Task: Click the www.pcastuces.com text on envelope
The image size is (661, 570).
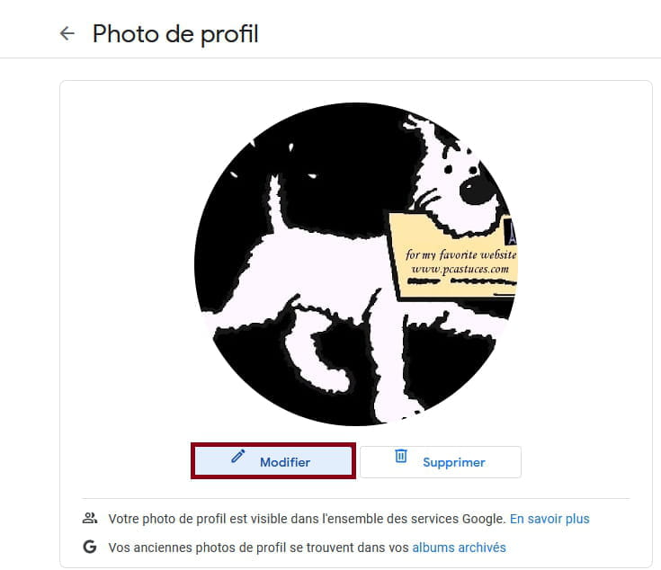Action: (x=460, y=269)
